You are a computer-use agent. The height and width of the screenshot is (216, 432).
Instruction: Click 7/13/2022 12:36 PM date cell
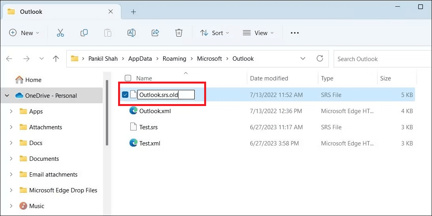tap(276, 111)
